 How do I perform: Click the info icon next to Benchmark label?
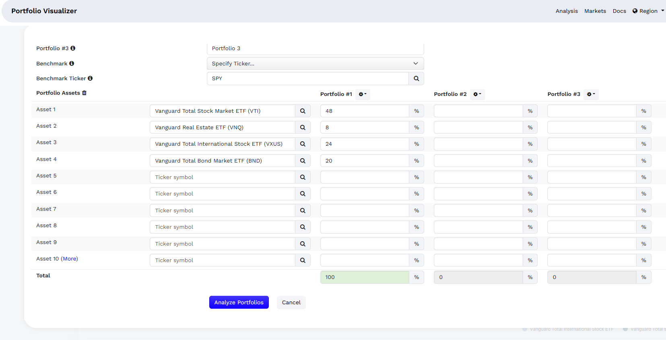(72, 63)
